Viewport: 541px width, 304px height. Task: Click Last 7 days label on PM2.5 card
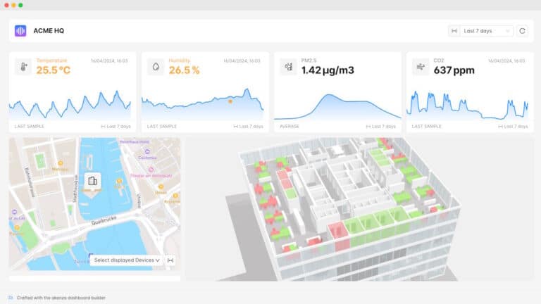click(x=381, y=127)
